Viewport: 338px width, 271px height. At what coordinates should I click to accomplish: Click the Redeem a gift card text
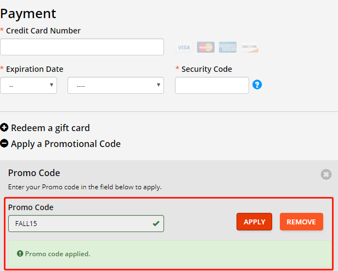50,128
